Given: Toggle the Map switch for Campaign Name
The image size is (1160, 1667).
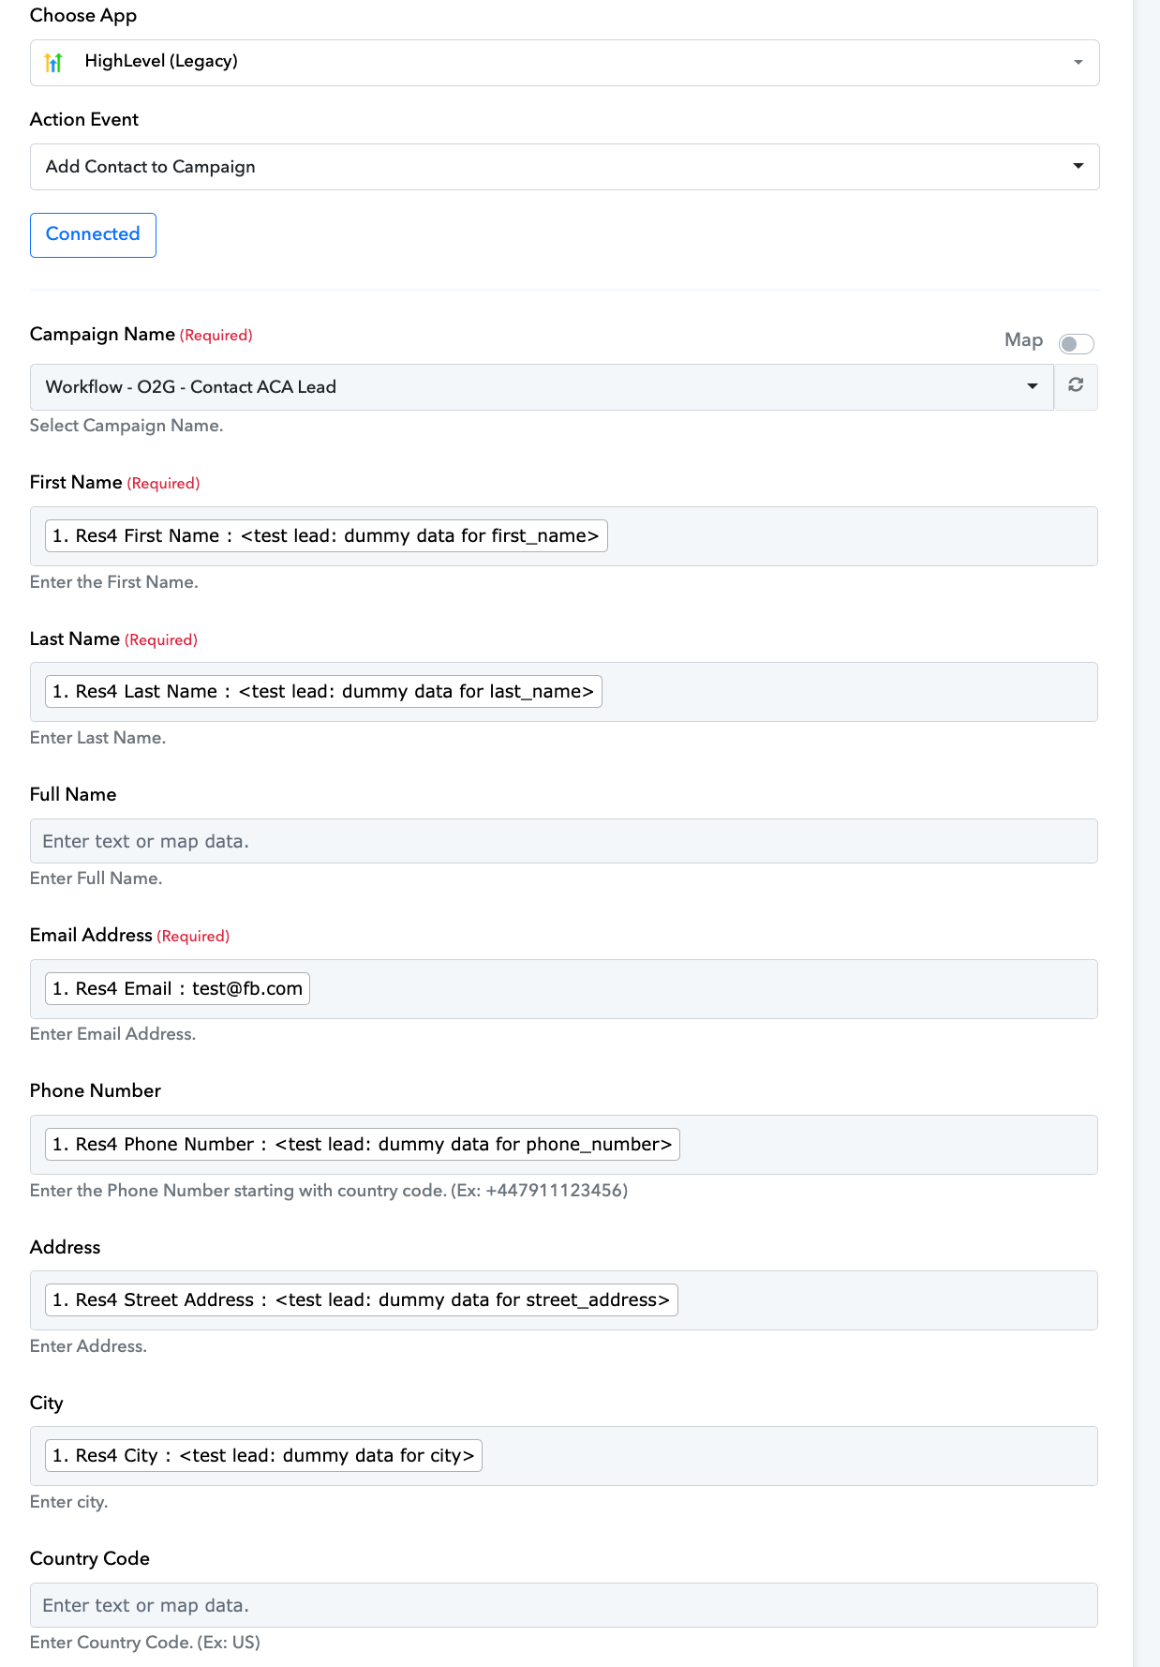Looking at the screenshot, I should 1076,343.
